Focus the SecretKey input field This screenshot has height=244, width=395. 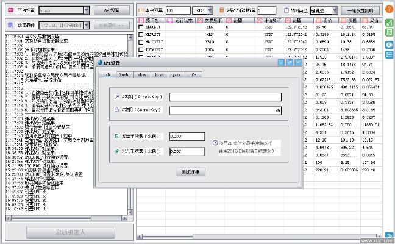click(x=226, y=110)
